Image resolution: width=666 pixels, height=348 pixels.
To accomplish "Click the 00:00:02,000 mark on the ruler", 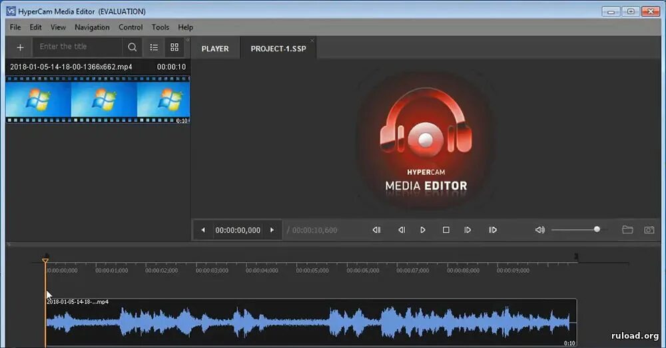I will (x=161, y=270).
